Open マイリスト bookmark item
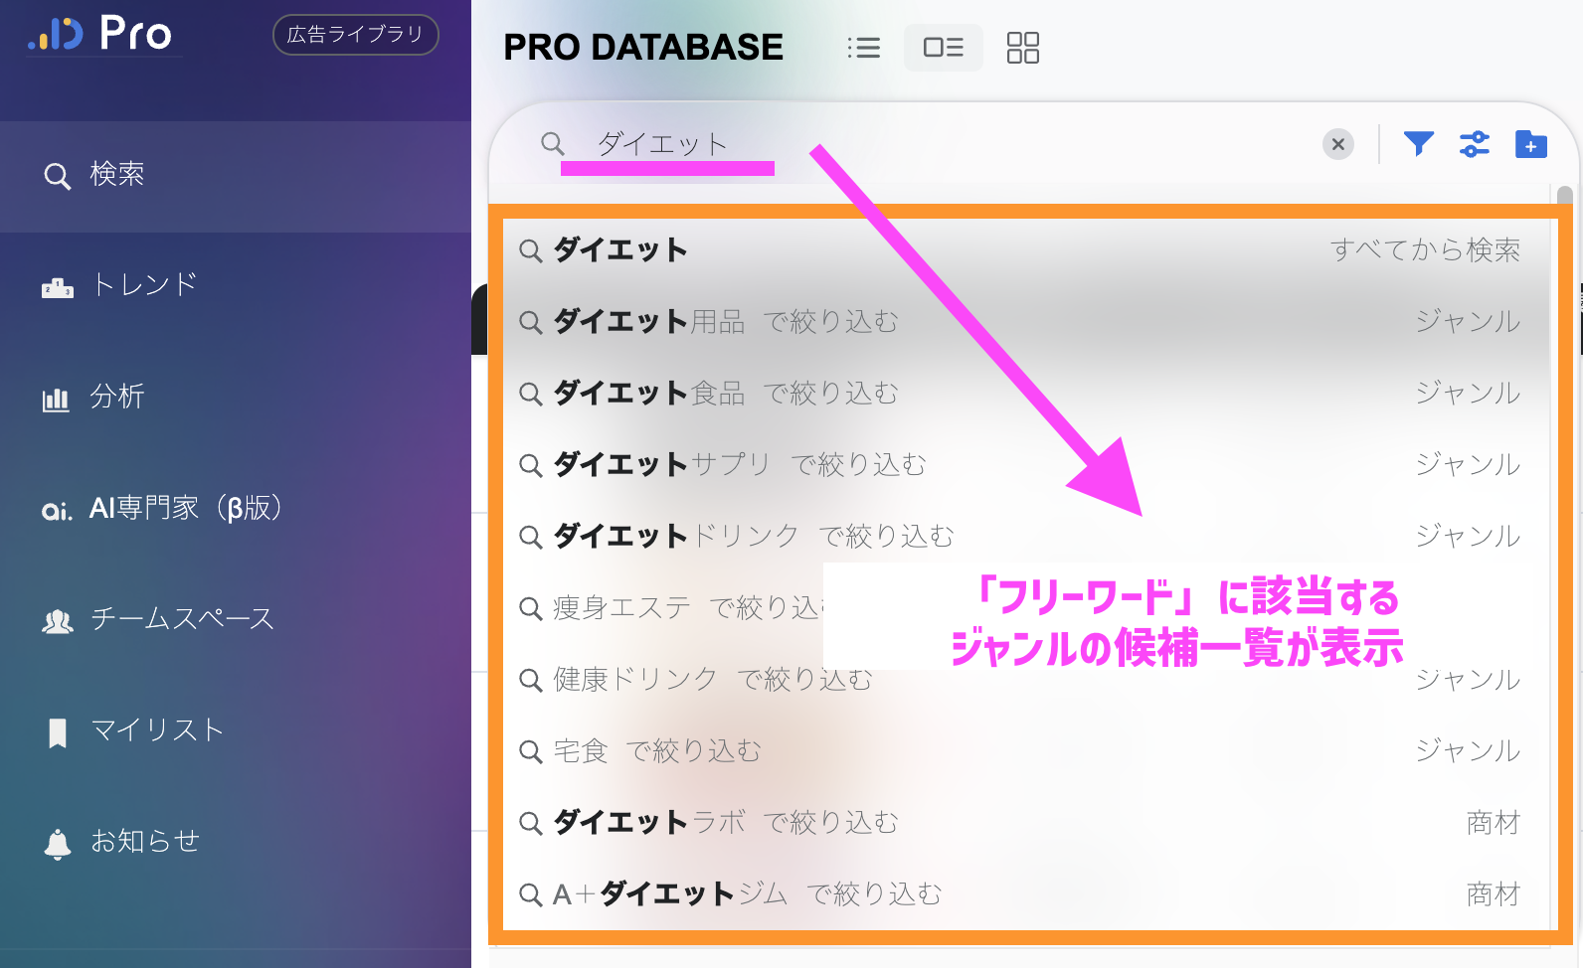This screenshot has width=1583, height=968. click(156, 730)
